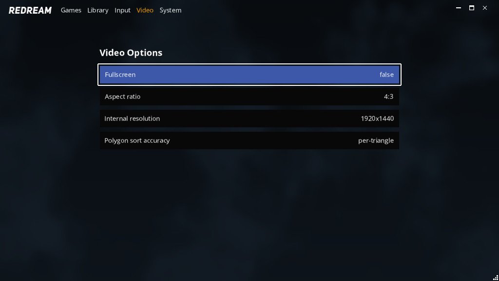The width and height of the screenshot is (499, 281).
Task: Click the REDREAM logo
Action: click(30, 10)
